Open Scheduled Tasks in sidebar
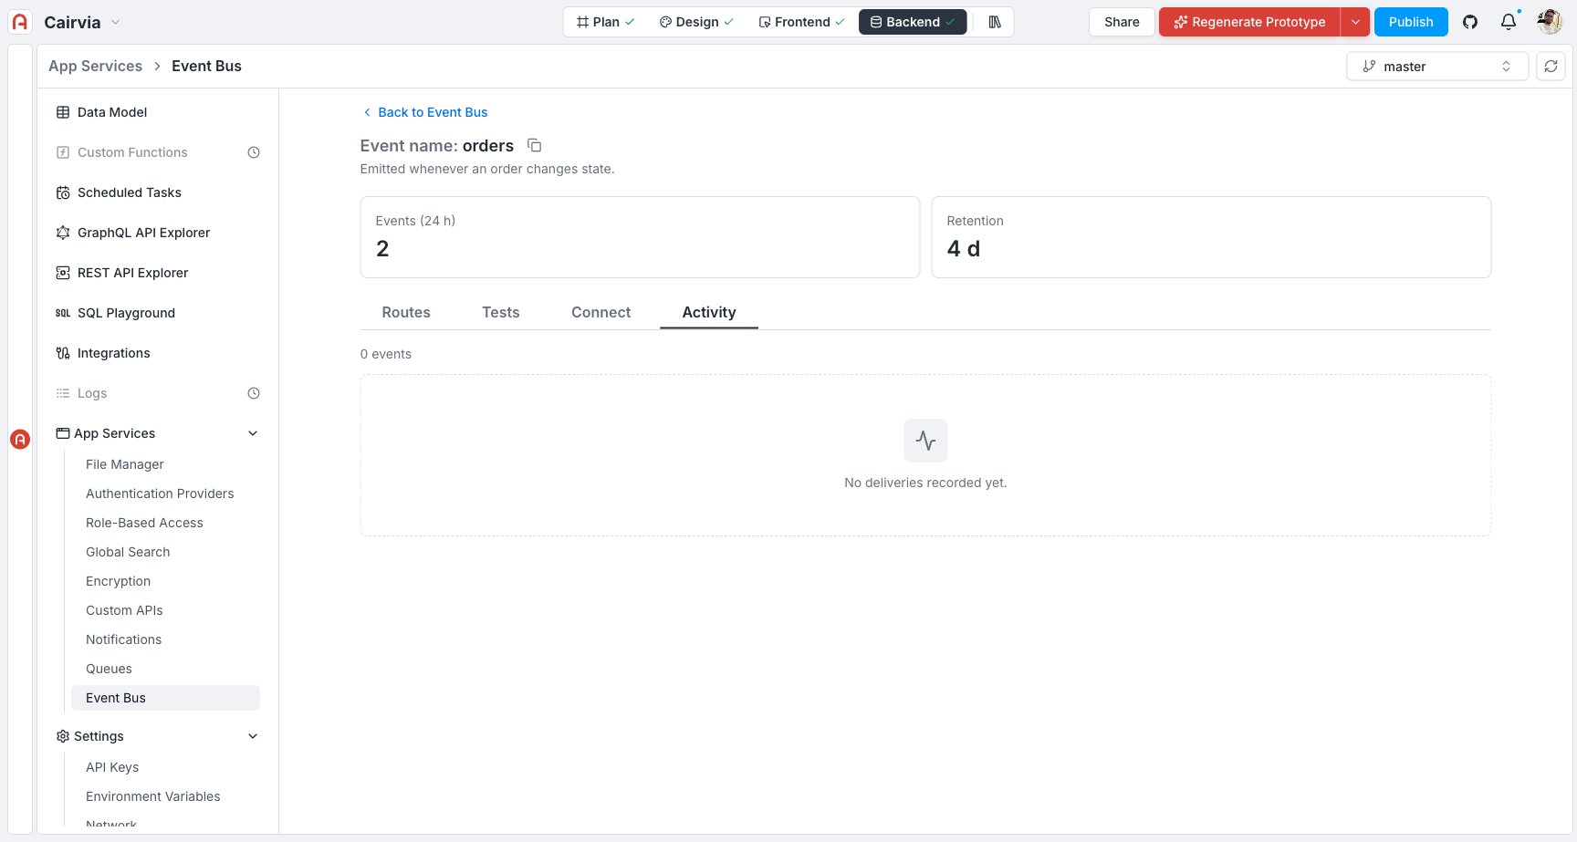1577x842 pixels. click(158, 192)
